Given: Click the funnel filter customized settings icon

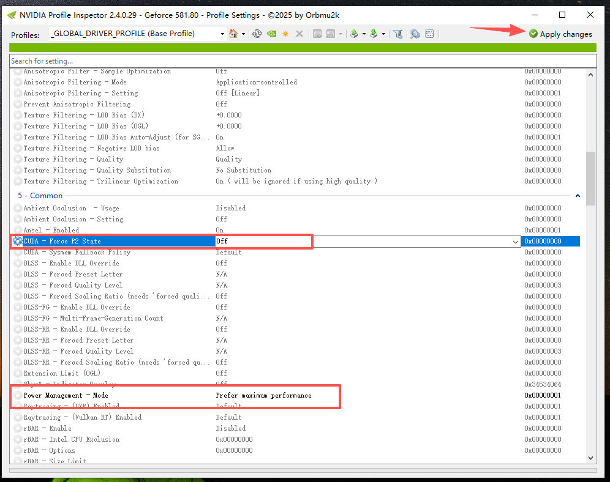Looking at the screenshot, I should pos(397,34).
